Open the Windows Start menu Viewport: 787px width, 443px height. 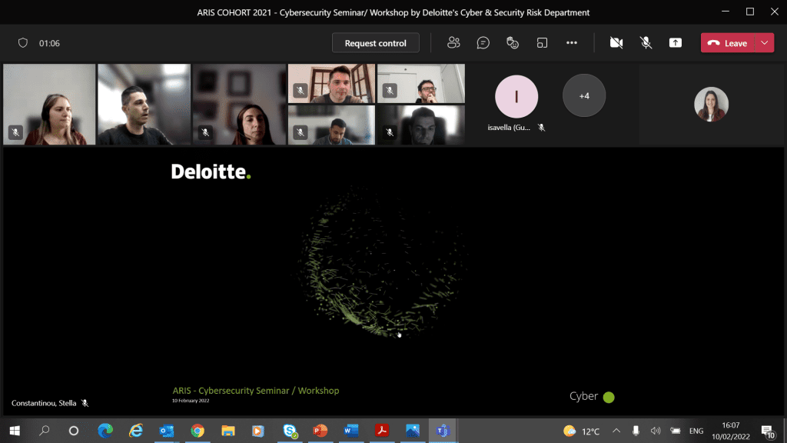point(15,431)
